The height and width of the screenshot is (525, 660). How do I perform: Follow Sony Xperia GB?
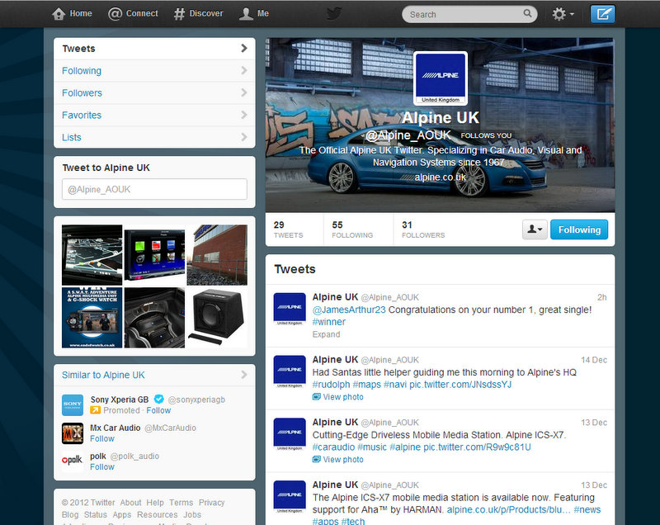(x=158, y=410)
